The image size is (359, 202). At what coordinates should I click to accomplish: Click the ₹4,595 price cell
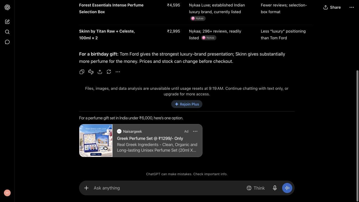click(x=174, y=5)
